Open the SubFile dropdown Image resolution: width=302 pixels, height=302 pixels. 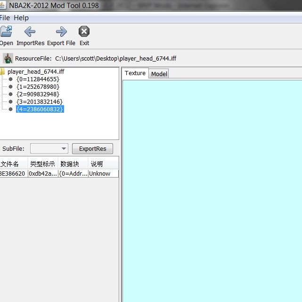(x=49, y=148)
